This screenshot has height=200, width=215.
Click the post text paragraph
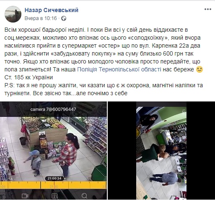pos(104,61)
